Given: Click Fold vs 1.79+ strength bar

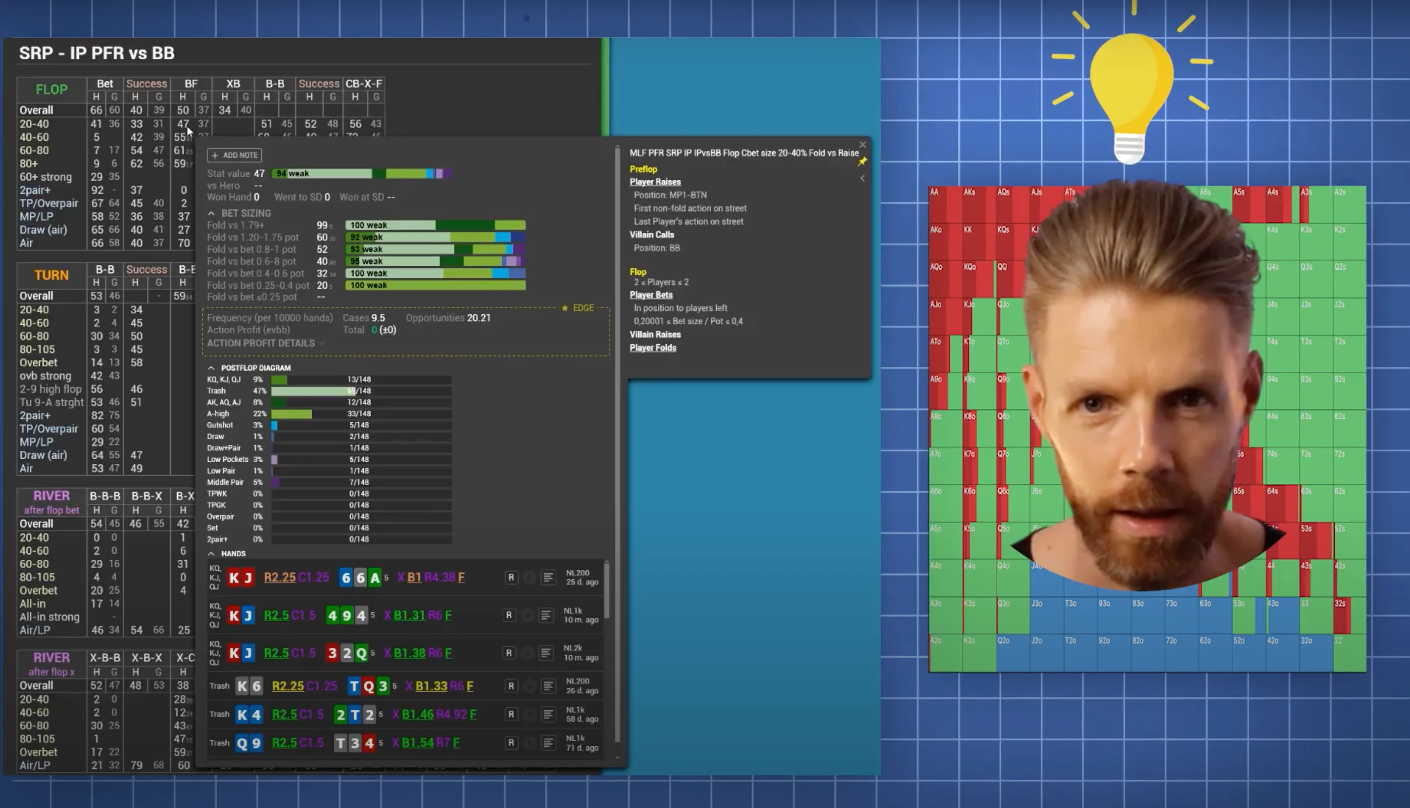Looking at the screenshot, I should tap(435, 225).
